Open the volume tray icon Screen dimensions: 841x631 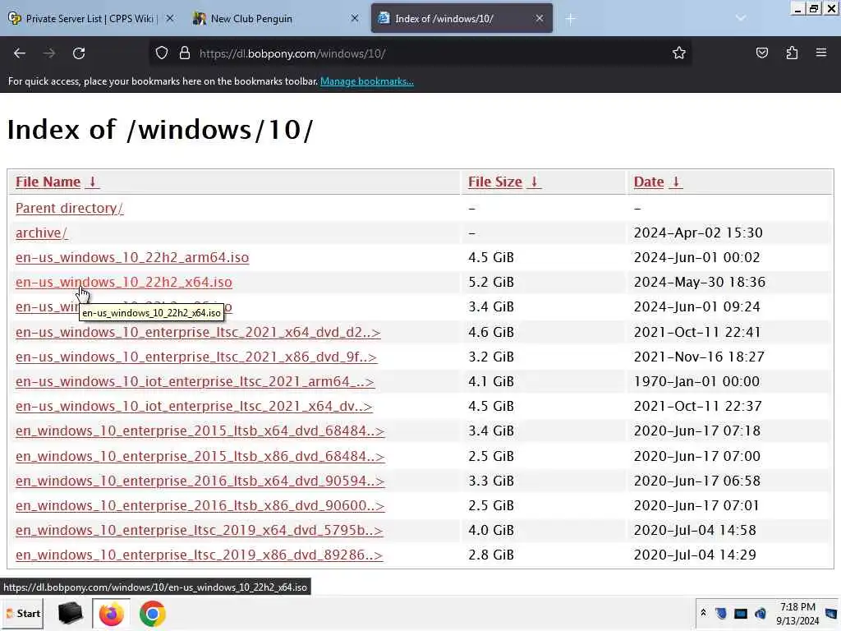pyautogui.click(x=761, y=613)
